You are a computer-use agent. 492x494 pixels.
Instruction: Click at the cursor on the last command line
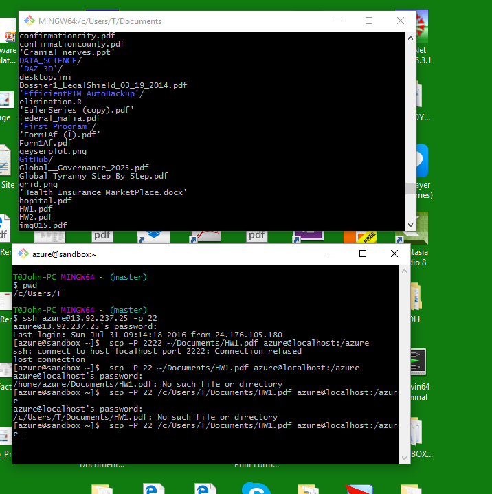(23, 434)
